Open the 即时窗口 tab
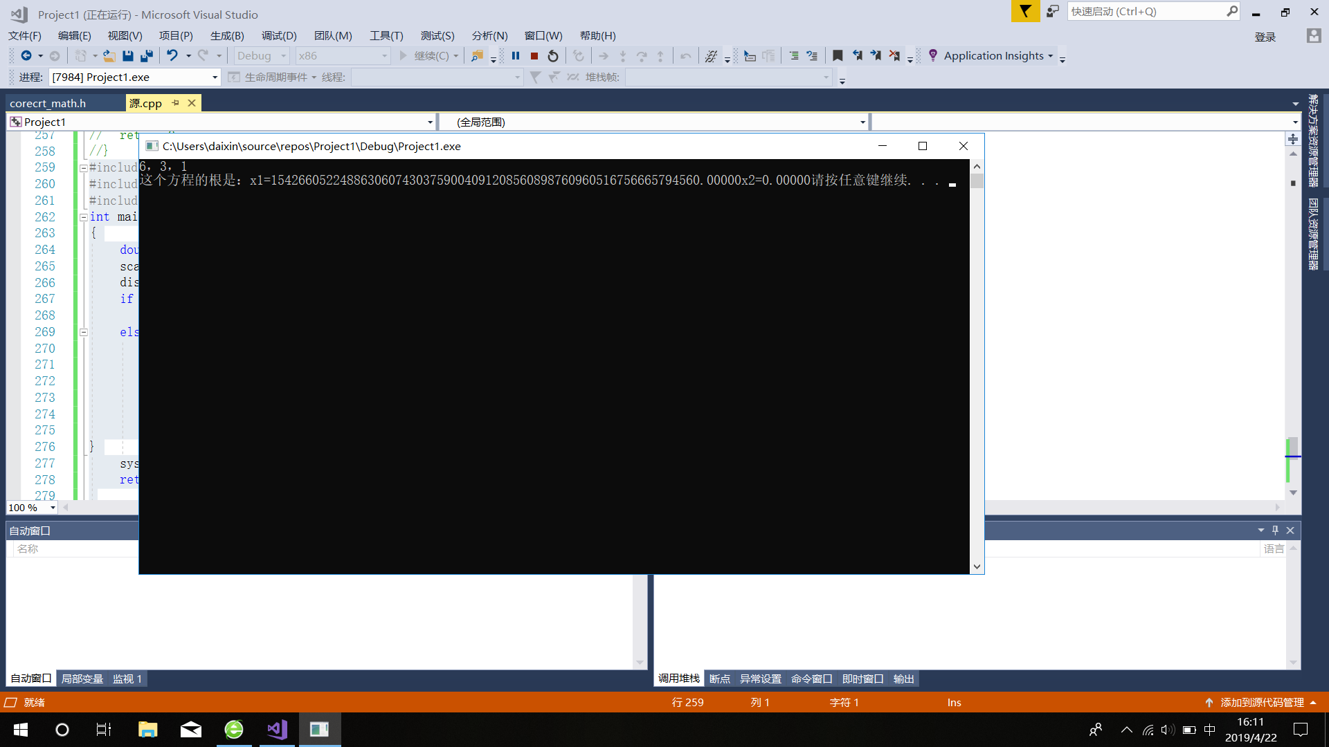Viewport: 1329px width, 747px height. (862, 679)
